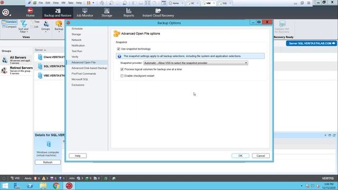Viewport: 338px width, 190px height.
Task: Open Instant Cloud Recovery tab
Action: click(158, 13)
